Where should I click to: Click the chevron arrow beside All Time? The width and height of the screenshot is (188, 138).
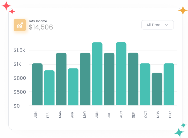166,25
